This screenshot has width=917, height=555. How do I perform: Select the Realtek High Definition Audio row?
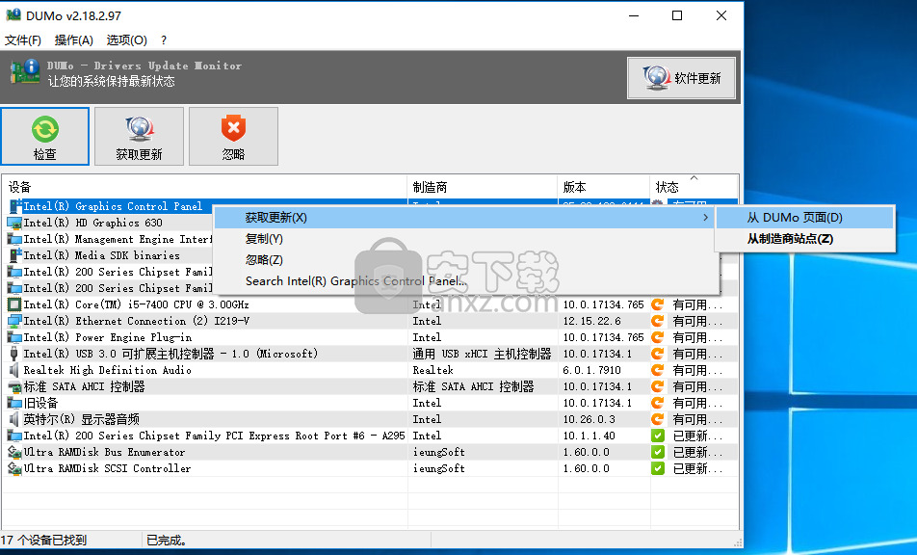point(370,370)
